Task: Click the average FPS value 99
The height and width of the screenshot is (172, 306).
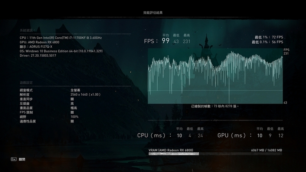Action: (166, 41)
